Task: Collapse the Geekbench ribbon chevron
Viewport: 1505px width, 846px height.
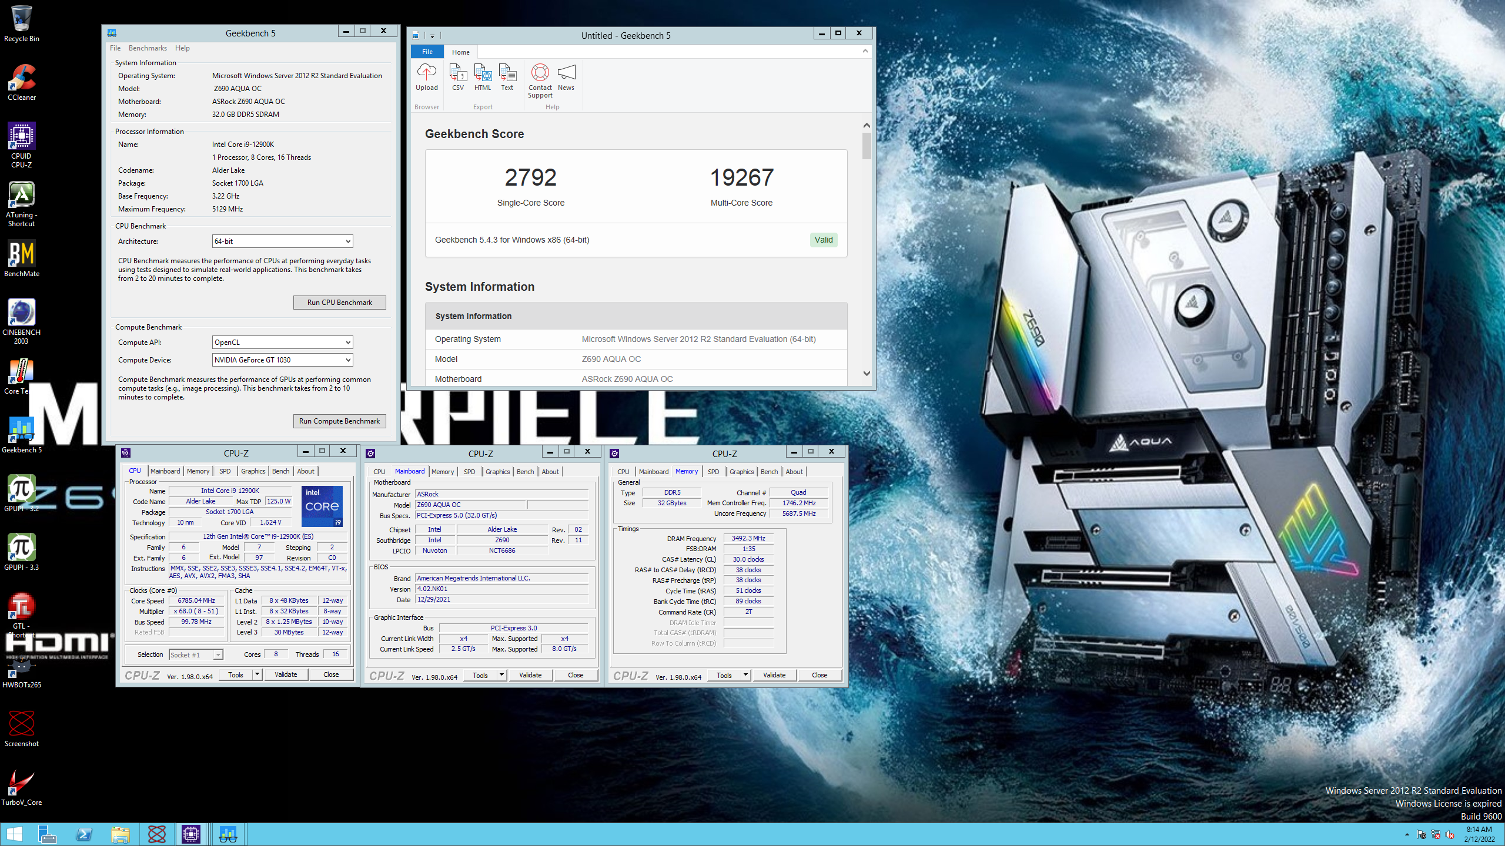Action: point(865,51)
